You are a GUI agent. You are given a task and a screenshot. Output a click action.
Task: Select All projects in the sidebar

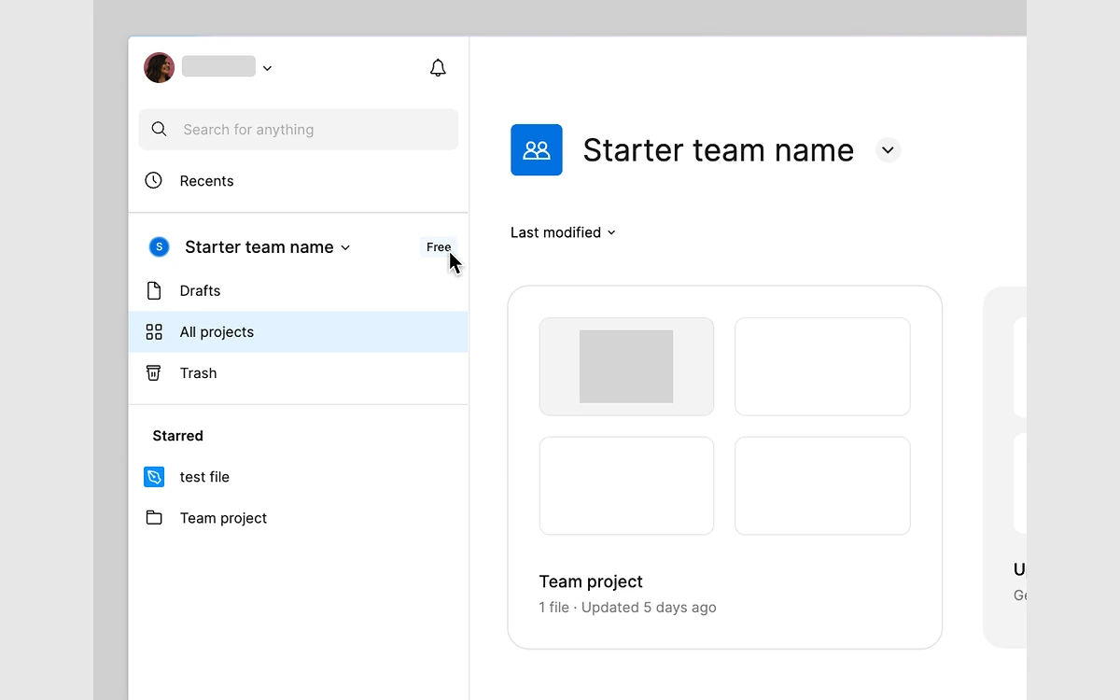(299, 332)
